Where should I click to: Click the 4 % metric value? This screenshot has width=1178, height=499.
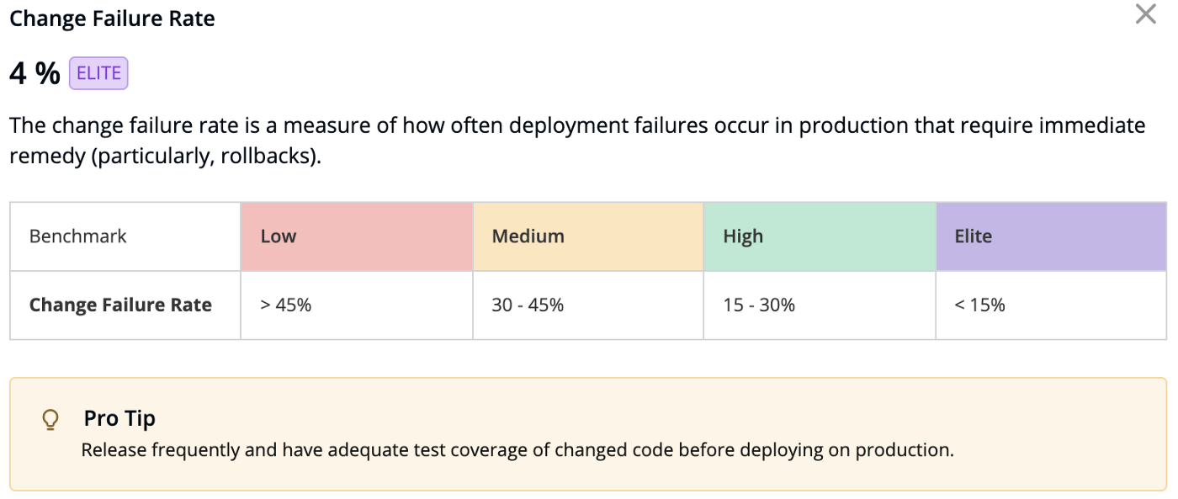(x=34, y=74)
